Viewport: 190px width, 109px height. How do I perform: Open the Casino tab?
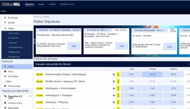click(52, 4)
